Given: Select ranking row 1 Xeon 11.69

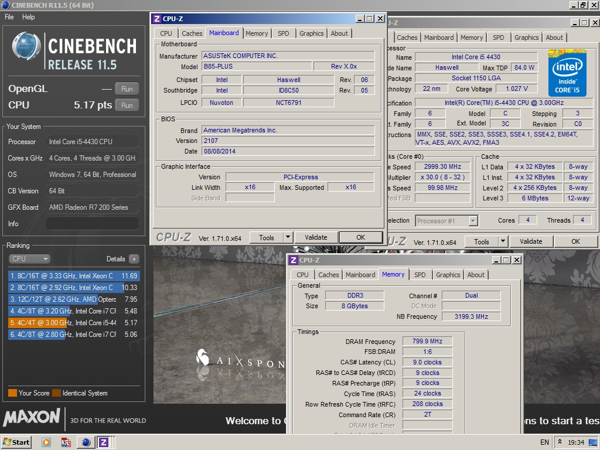Looking at the screenshot, I should 74,276.
